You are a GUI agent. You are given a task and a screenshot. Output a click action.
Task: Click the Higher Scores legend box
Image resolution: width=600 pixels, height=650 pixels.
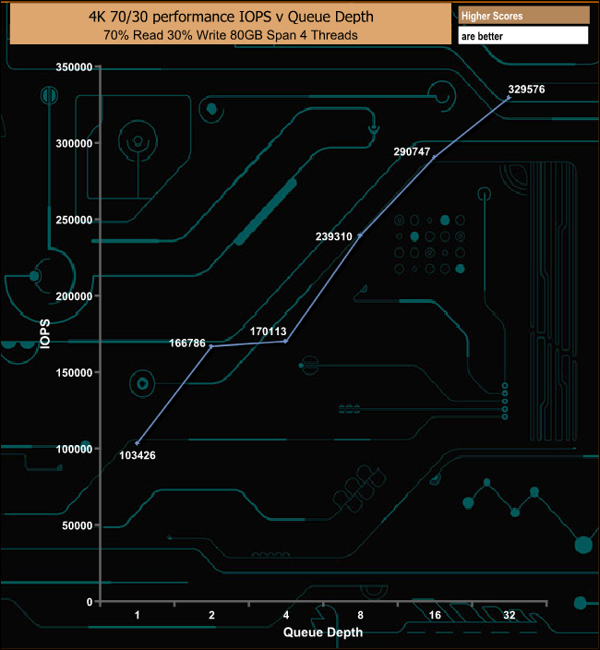coord(522,15)
